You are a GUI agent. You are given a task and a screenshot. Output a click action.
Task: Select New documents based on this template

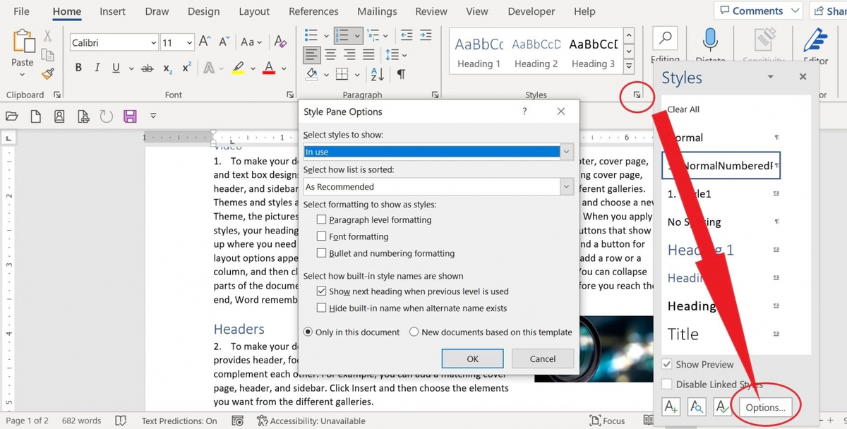click(414, 332)
